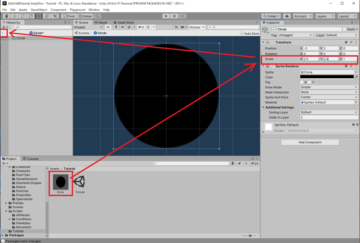Toggle Auto Save checkbox

242,33
